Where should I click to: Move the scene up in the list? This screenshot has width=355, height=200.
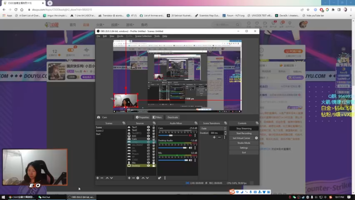107,178
